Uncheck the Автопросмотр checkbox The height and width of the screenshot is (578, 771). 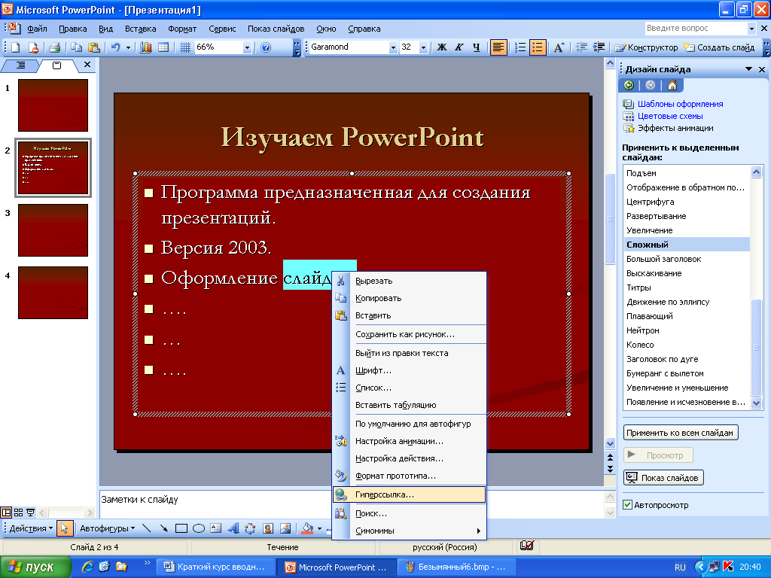click(x=627, y=505)
